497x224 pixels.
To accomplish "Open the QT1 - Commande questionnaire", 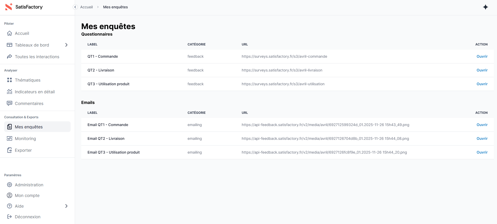I will (x=482, y=56).
